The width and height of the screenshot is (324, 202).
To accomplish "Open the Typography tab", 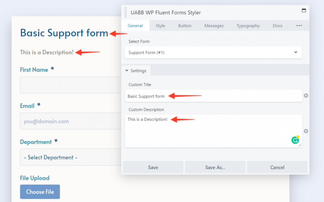I will [x=248, y=26].
